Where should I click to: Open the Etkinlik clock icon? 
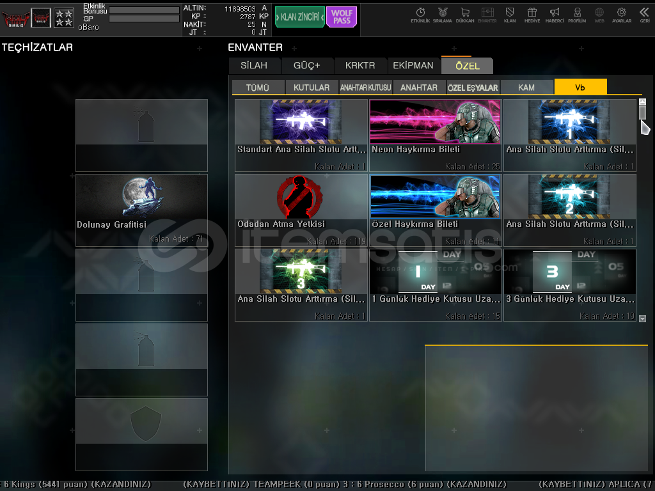point(420,15)
